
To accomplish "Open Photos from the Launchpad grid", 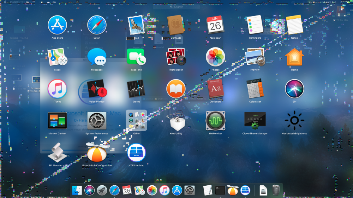I will (215, 57).
